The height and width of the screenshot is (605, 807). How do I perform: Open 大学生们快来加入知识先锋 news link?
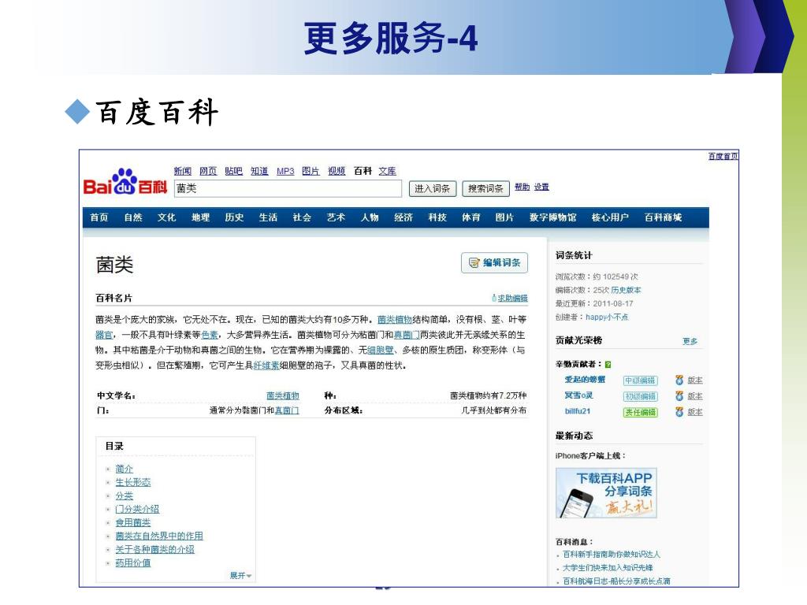[608, 567]
